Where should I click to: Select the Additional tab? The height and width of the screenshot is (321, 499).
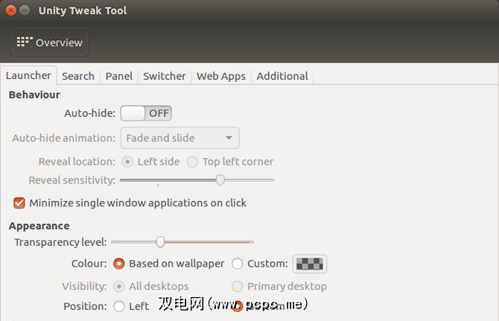pyautogui.click(x=282, y=76)
